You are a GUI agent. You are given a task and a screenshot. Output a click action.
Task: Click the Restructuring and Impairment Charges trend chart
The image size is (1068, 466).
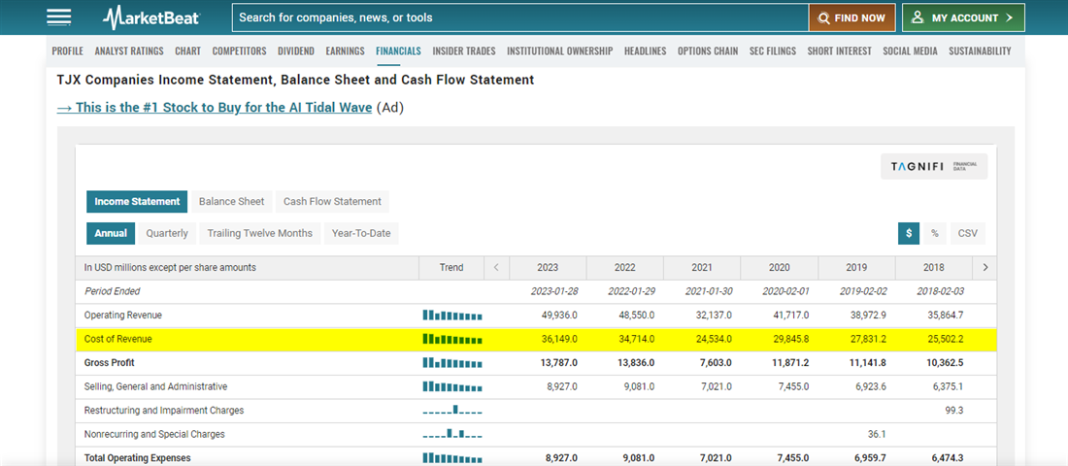[452, 411]
